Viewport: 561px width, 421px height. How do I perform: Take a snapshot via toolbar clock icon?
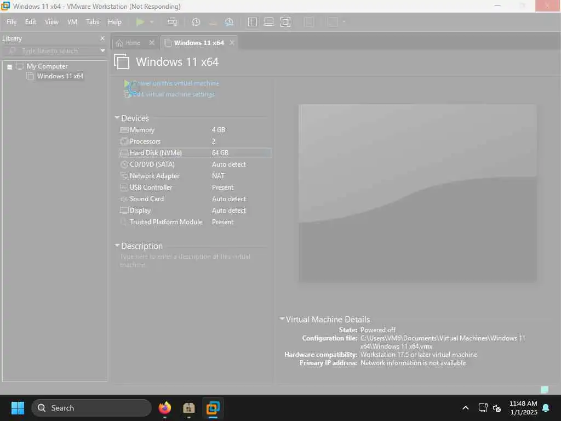pyautogui.click(x=196, y=22)
